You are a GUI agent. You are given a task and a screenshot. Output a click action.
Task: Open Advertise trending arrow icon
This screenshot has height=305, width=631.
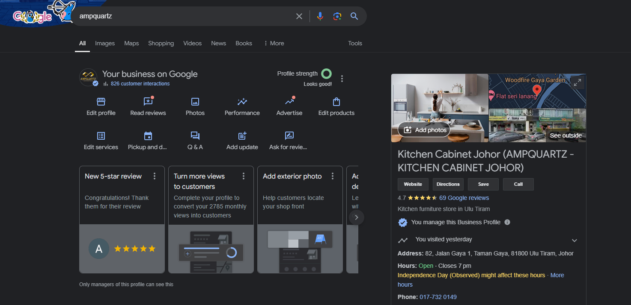click(x=289, y=102)
